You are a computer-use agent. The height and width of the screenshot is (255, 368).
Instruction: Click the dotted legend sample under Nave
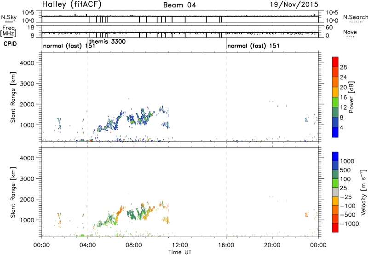point(350,37)
